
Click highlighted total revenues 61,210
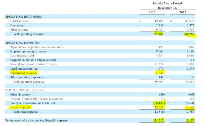point(190,34)
